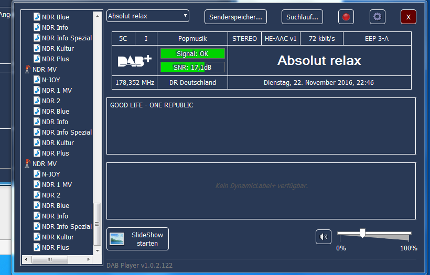Start recording with the red record button
Viewport: 430px width, 275px height.
[x=346, y=17]
